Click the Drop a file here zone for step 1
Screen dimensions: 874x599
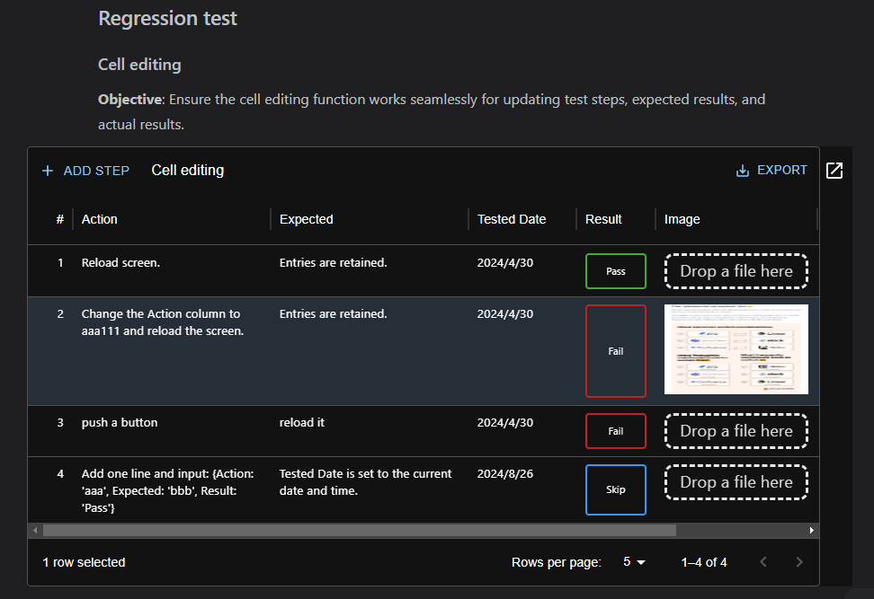point(736,270)
